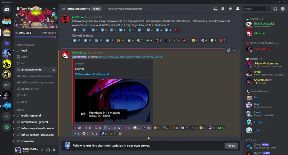
Task: Click the server boost progress bar
Action: 36,37
